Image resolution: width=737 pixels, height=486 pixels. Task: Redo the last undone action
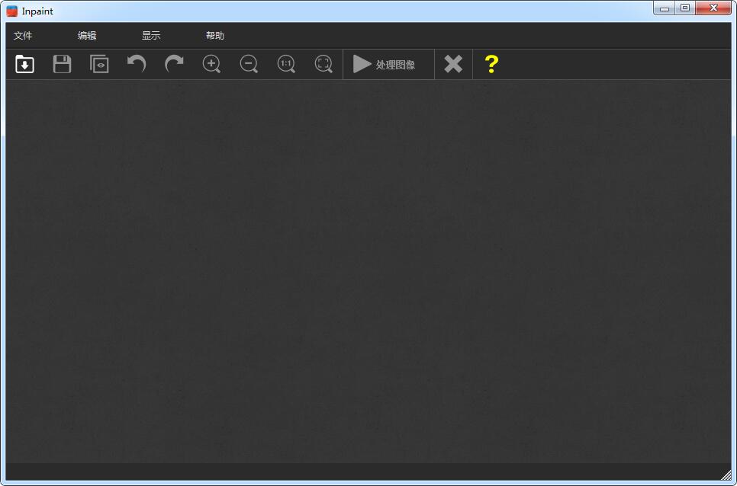174,64
